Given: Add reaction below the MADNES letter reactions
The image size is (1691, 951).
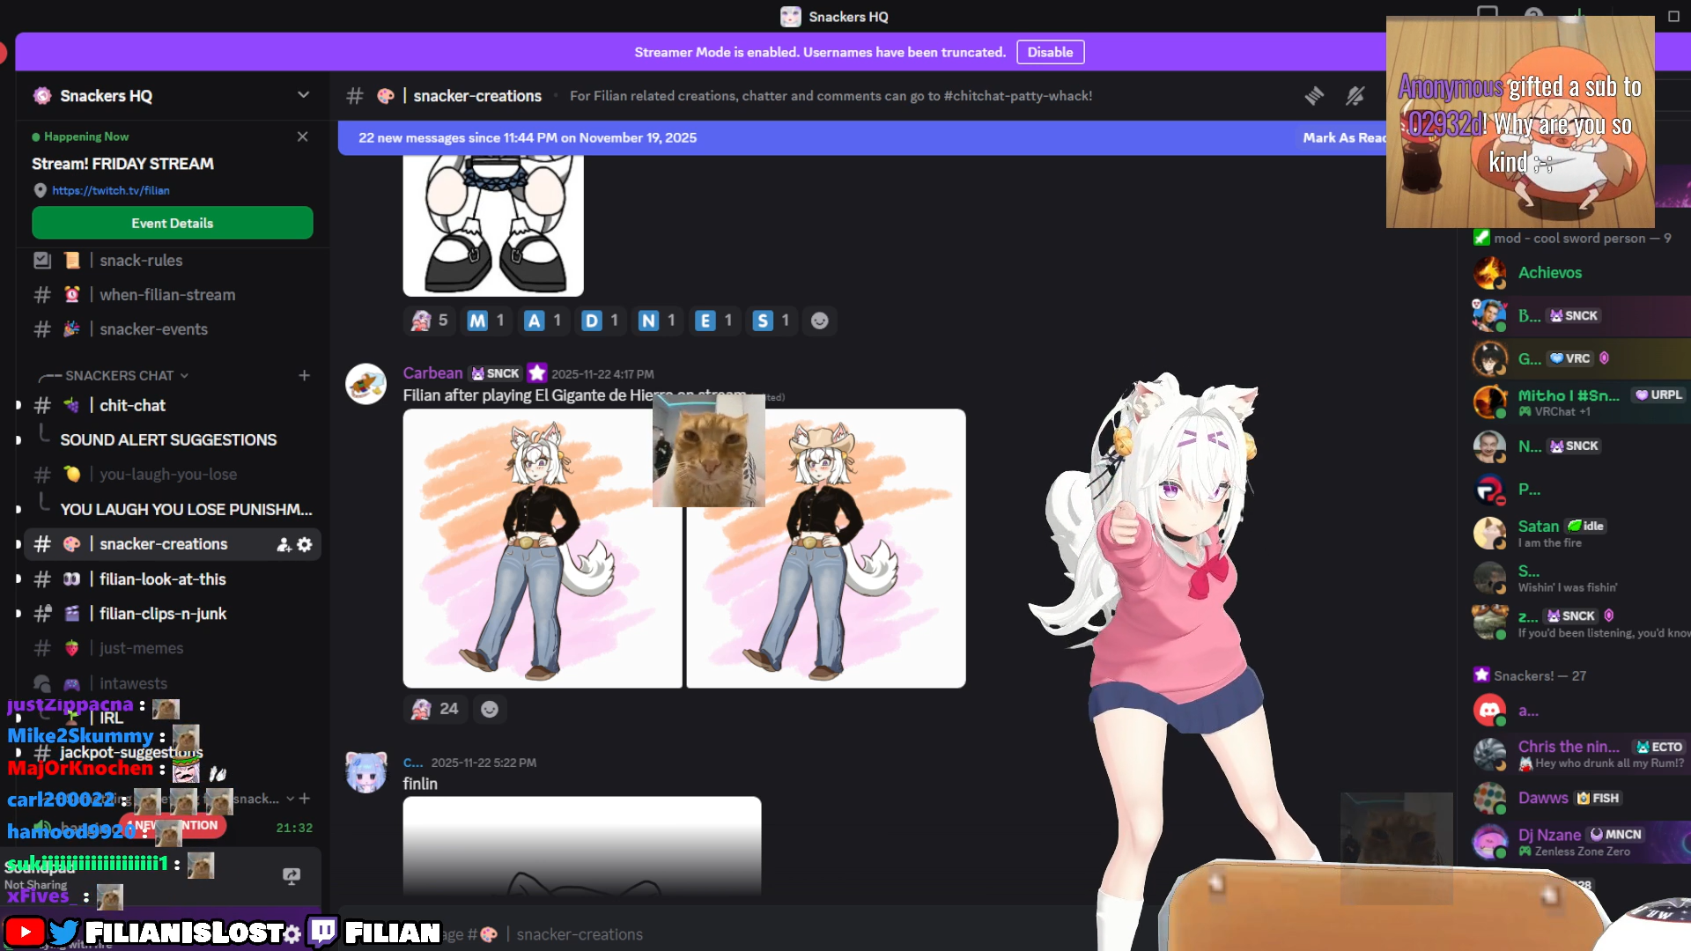Looking at the screenshot, I should 819,321.
